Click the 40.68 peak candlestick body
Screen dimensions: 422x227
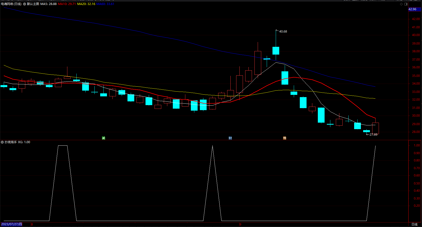tap(276, 51)
